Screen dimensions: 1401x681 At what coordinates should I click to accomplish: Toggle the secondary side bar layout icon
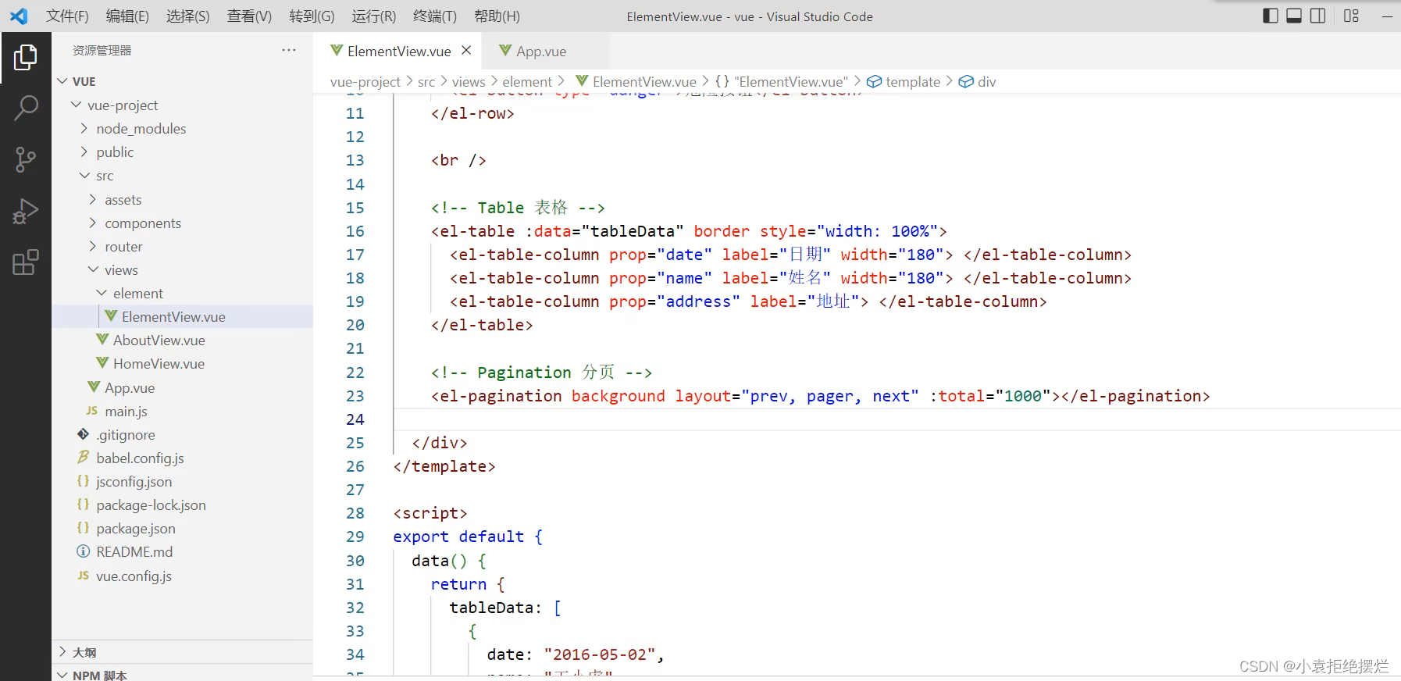tap(1317, 16)
